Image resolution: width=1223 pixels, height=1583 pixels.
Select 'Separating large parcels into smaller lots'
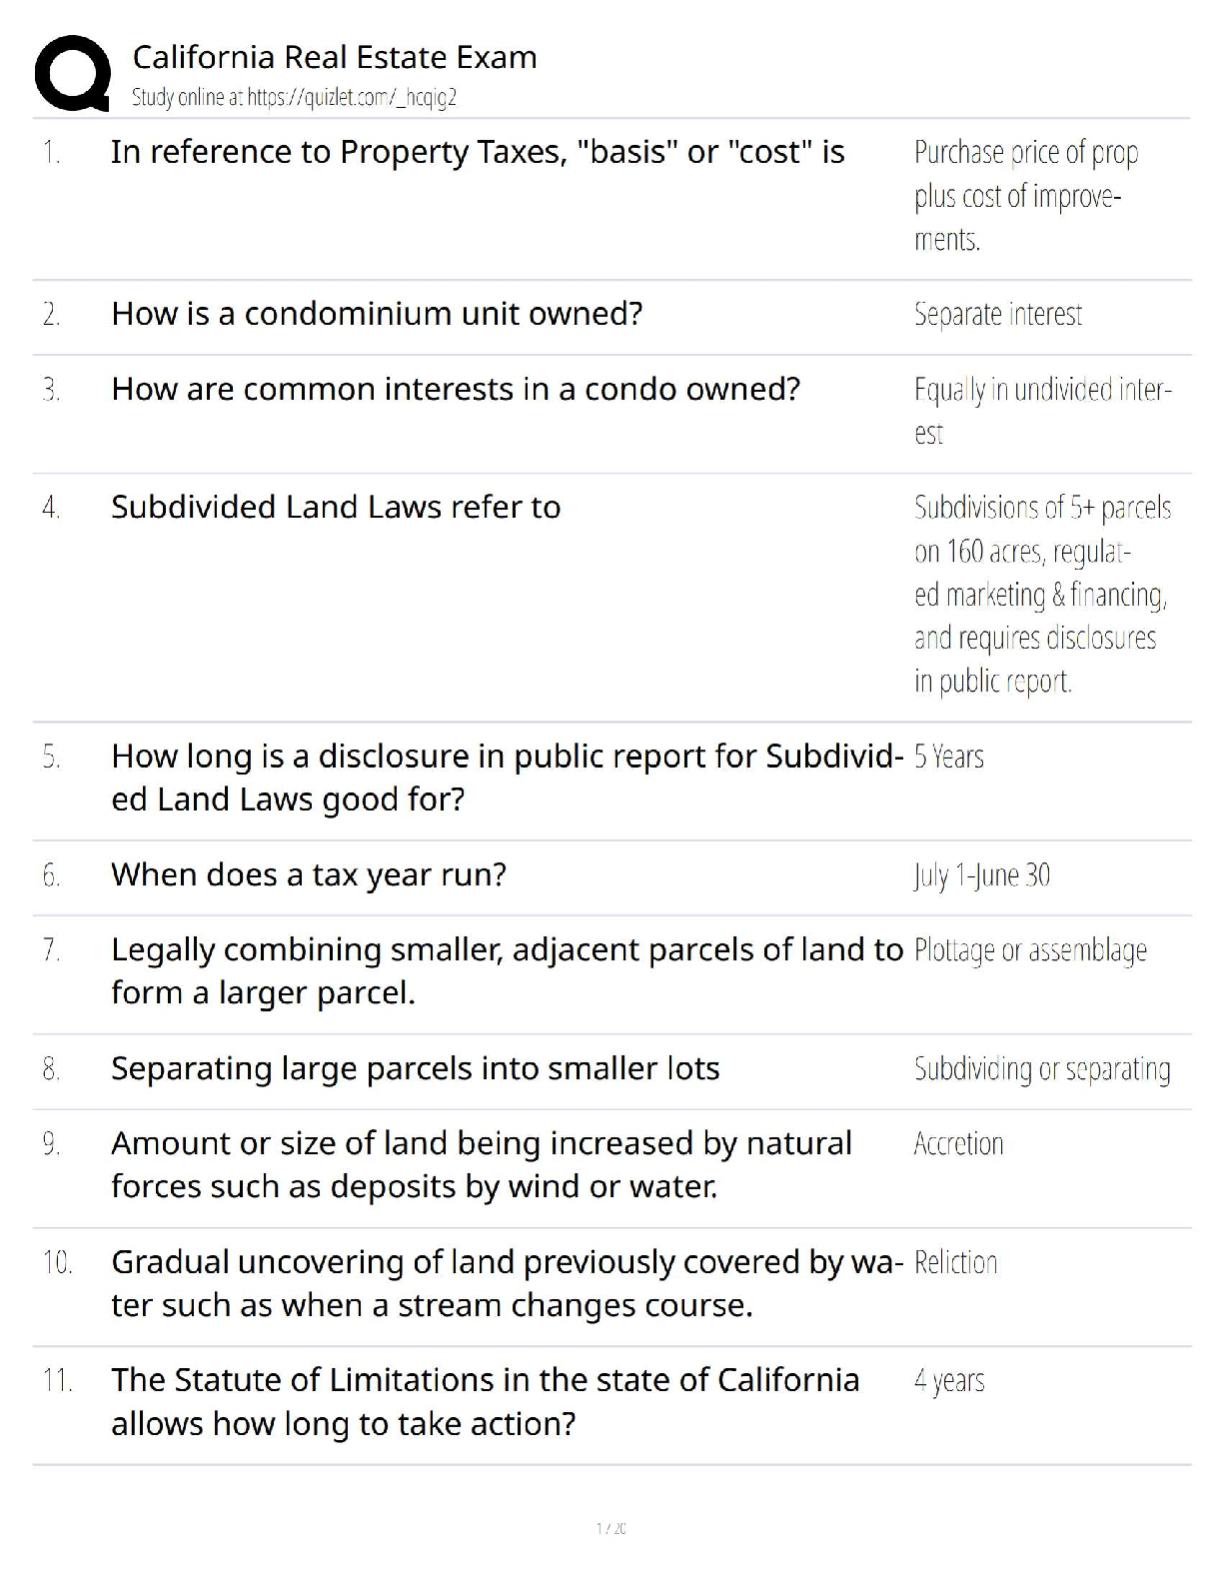click(415, 1068)
